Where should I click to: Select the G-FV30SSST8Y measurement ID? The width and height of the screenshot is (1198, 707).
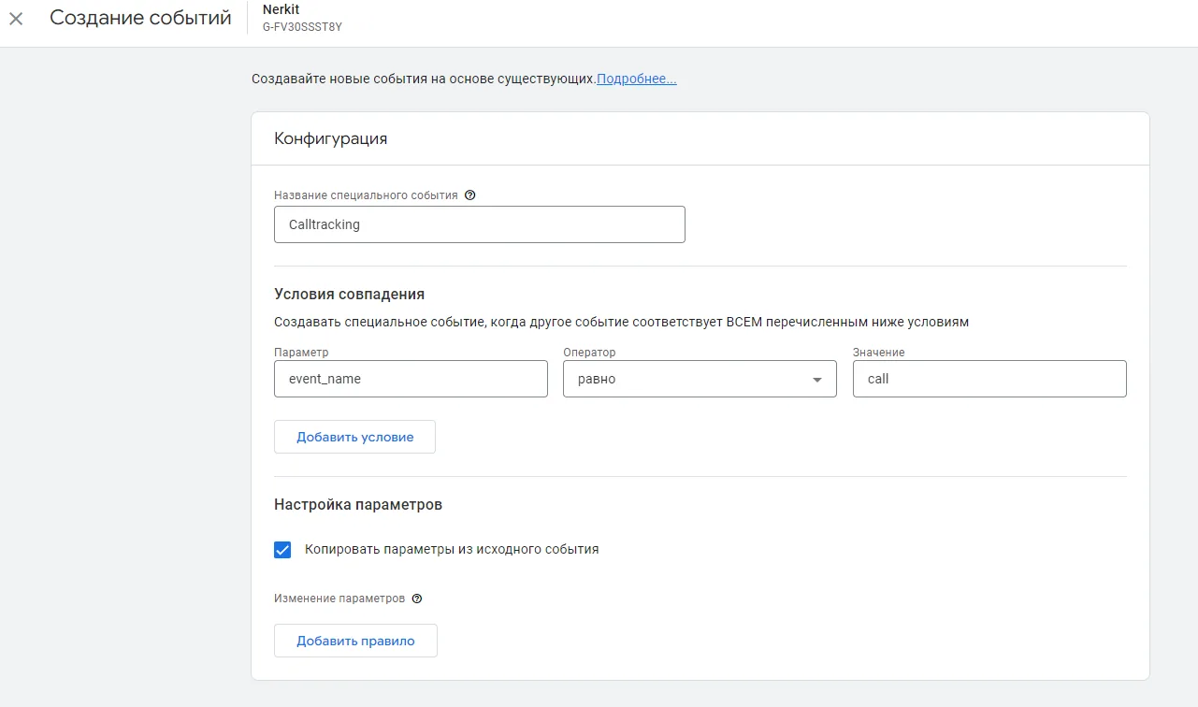pyautogui.click(x=302, y=27)
